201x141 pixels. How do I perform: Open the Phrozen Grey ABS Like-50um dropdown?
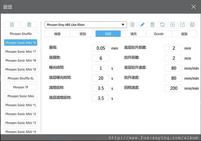pos(86,25)
